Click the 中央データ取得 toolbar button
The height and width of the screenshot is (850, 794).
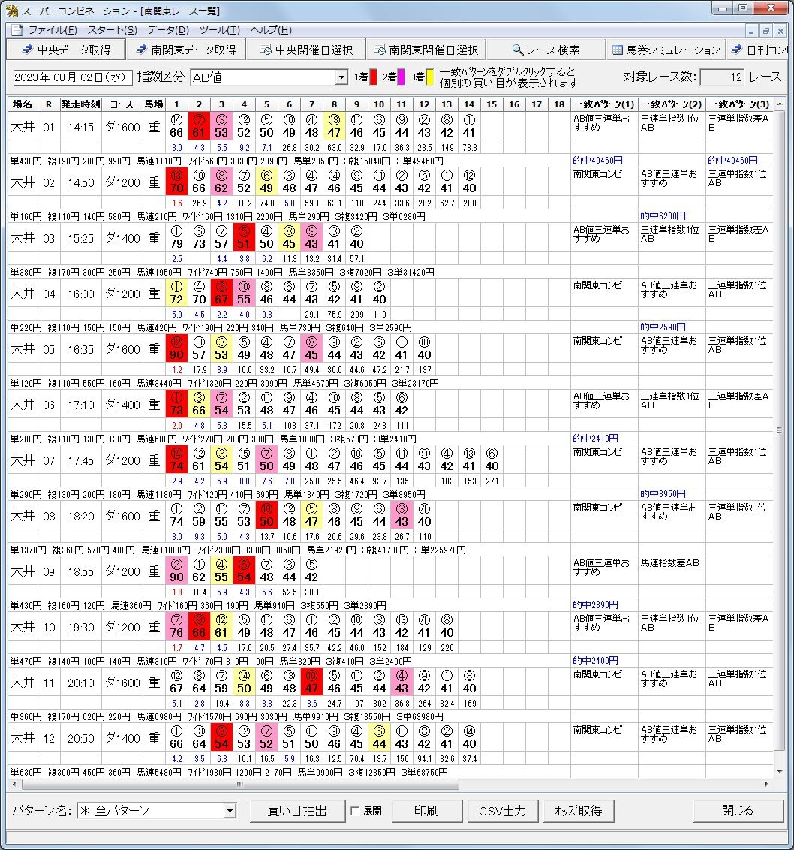pyautogui.click(x=65, y=50)
